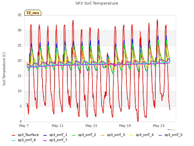Toggle the sp3_smT_4 legend entry
194x146 pixels.
(x=142, y=135)
